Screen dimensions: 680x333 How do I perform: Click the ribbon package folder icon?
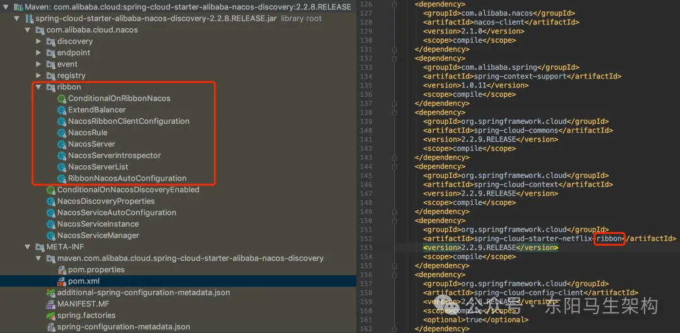click(51, 87)
